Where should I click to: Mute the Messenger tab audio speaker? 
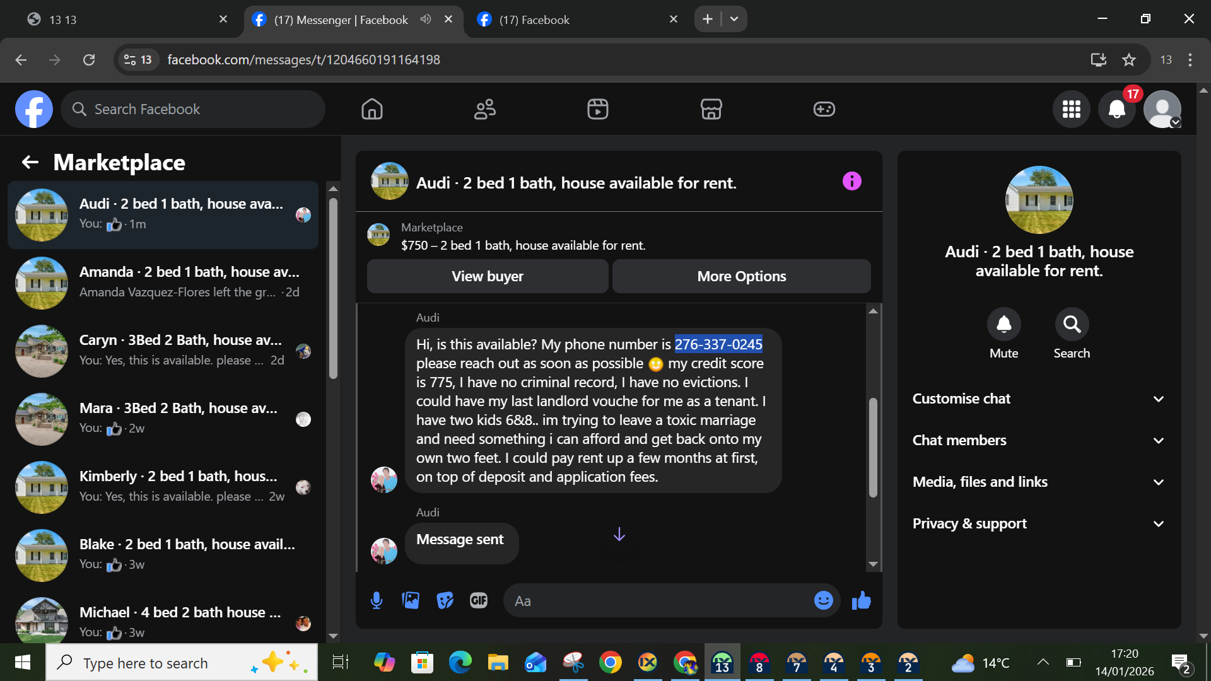pyautogui.click(x=426, y=19)
